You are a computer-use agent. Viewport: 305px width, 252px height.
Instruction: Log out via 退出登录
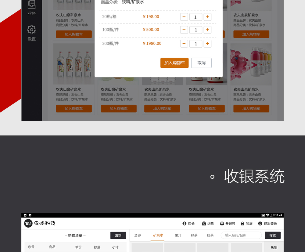[x=267, y=224]
